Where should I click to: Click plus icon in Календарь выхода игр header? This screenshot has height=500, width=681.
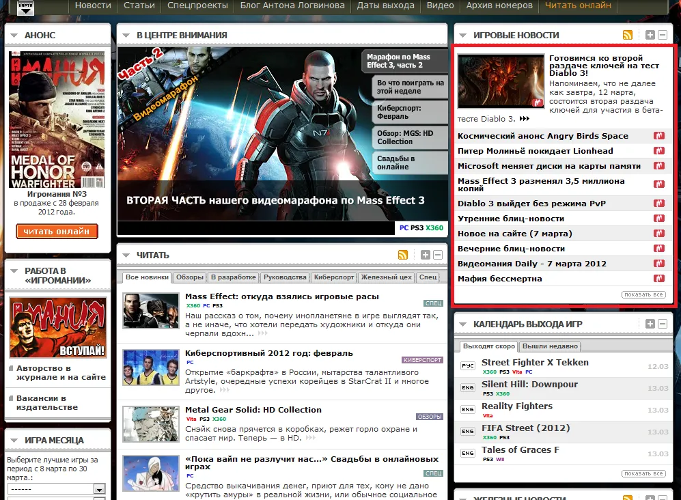[650, 324]
